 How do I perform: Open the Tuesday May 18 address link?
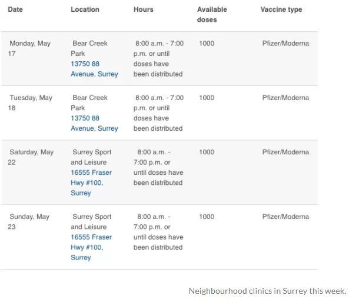94,123
